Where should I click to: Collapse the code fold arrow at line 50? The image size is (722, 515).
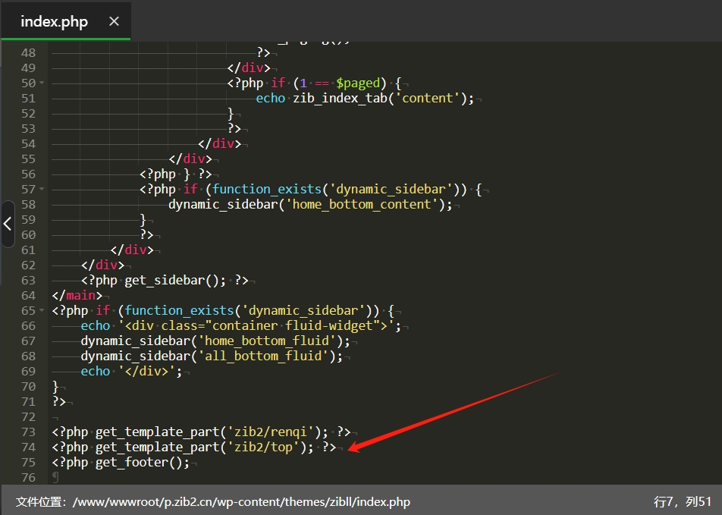[x=41, y=83]
